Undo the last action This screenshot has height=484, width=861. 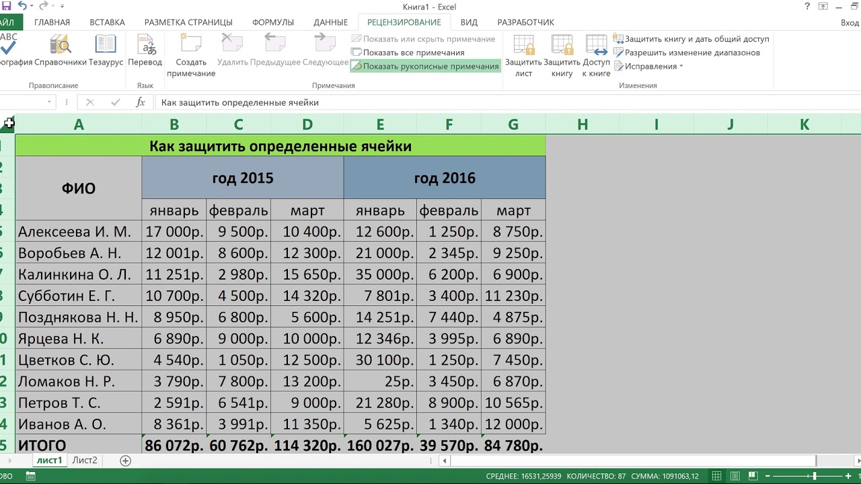click(22, 6)
